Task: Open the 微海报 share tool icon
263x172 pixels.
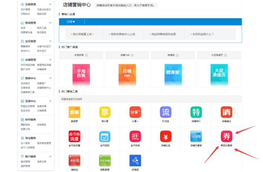Action: (x=135, y=160)
